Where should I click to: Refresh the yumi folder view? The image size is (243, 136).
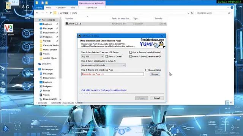[192, 13]
